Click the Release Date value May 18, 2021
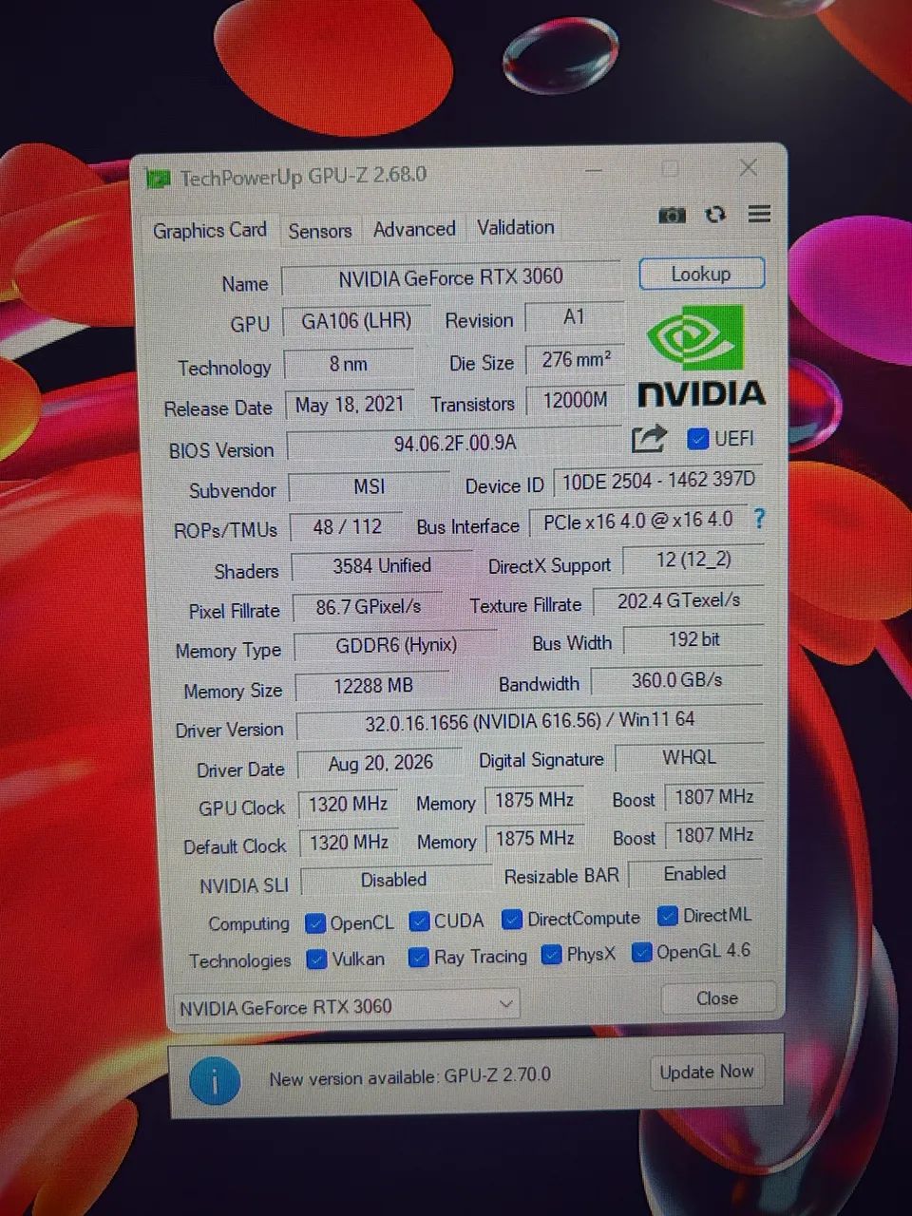 (x=350, y=405)
